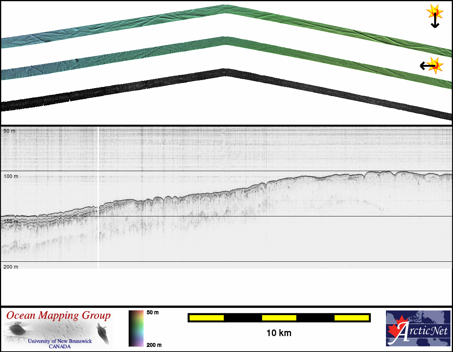453x352 pixels.
Task: Click the Ocean Mapping Group title text
Action: [x=58, y=315]
